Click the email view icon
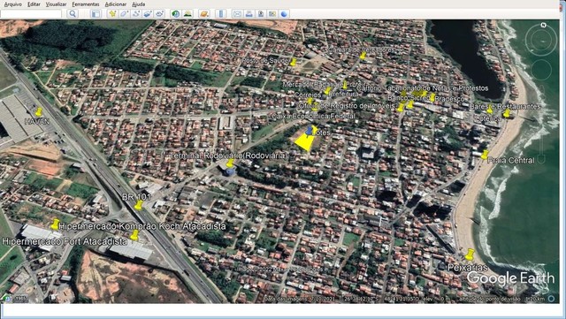The width and height of the screenshot is (566, 319). click(x=237, y=14)
